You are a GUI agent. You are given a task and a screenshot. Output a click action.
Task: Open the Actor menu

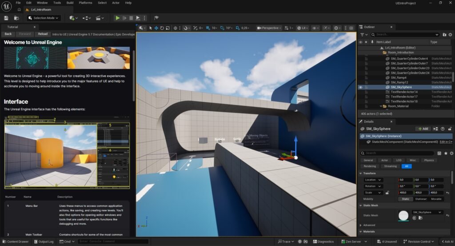[x=116, y=3]
